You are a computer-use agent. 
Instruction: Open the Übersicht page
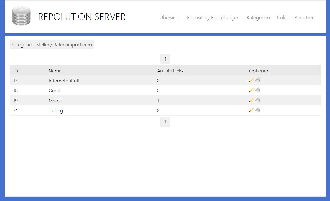pos(170,18)
